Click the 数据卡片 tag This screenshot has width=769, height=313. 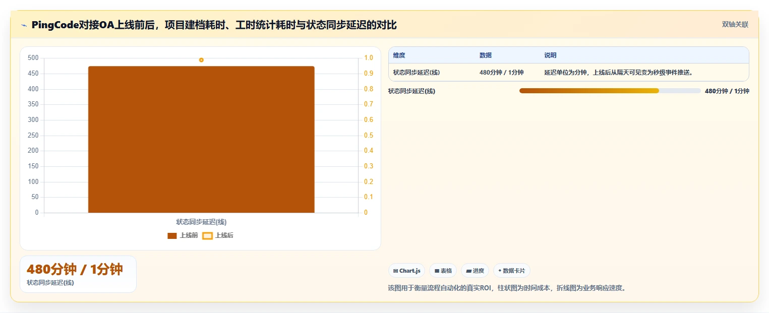coord(511,271)
